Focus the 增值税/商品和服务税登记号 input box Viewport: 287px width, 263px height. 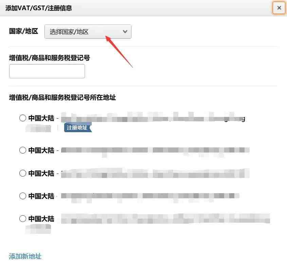coord(47,71)
